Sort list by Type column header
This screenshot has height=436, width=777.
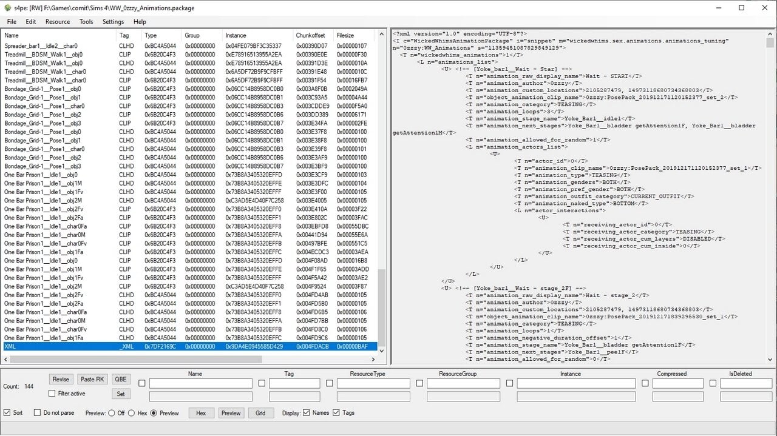coord(162,35)
